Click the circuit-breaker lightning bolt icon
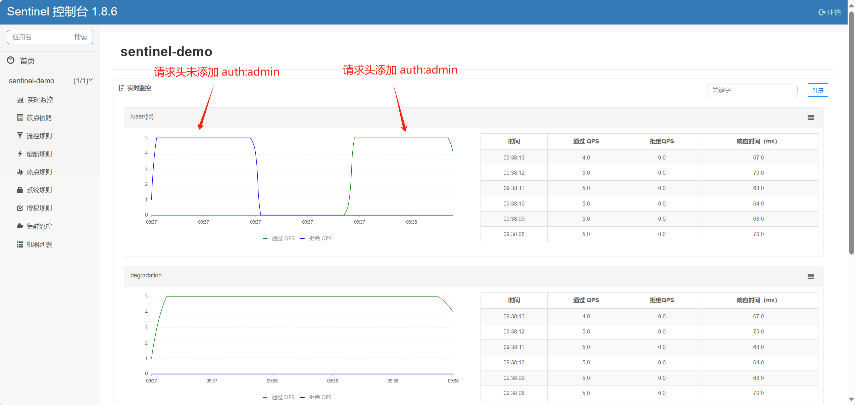 click(20, 154)
